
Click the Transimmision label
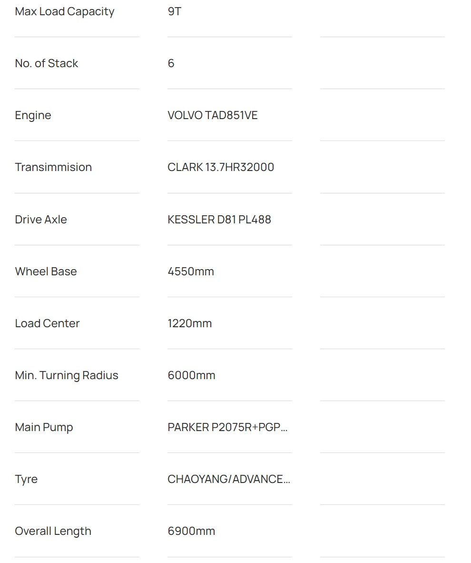(53, 167)
